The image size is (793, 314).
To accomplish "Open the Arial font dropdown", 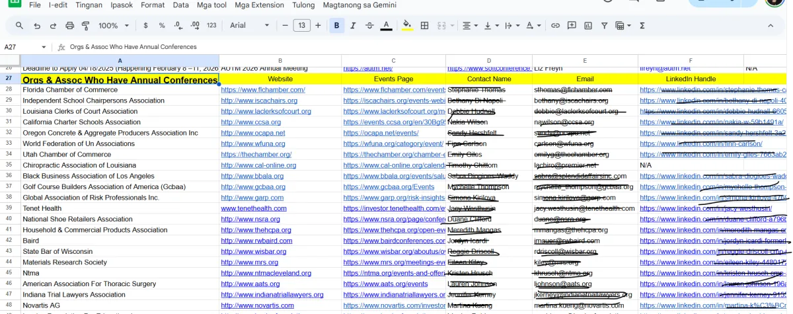I will pyautogui.click(x=248, y=26).
